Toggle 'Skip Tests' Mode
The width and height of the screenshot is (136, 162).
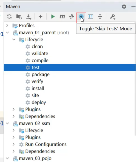coord(81,16)
